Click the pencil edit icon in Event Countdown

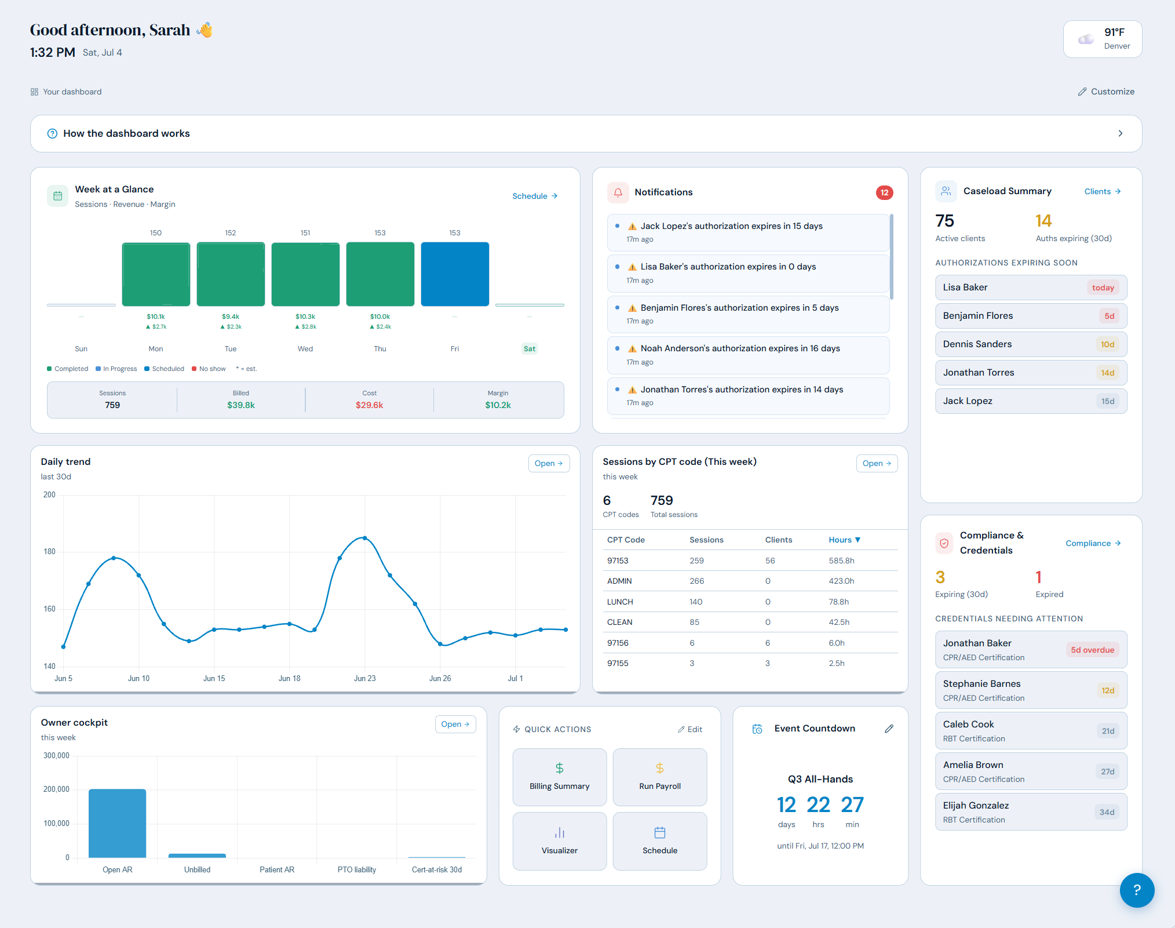click(889, 729)
